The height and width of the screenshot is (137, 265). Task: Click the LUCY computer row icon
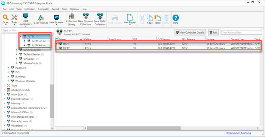click(61, 44)
